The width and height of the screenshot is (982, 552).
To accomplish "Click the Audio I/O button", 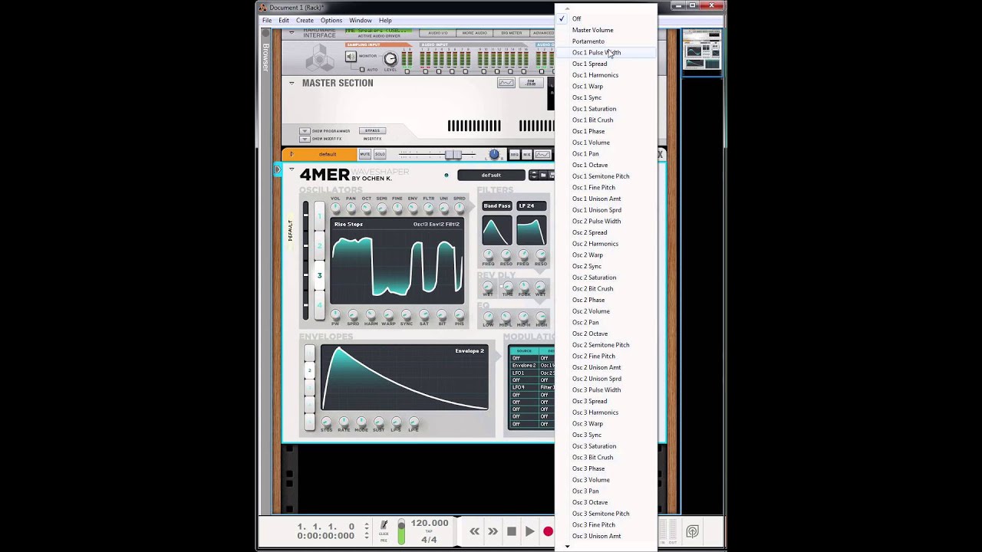I will 438,33.
